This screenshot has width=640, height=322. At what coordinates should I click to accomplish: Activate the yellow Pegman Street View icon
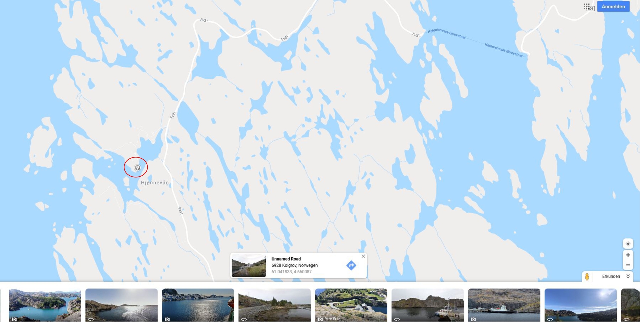(x=587, y=277)
